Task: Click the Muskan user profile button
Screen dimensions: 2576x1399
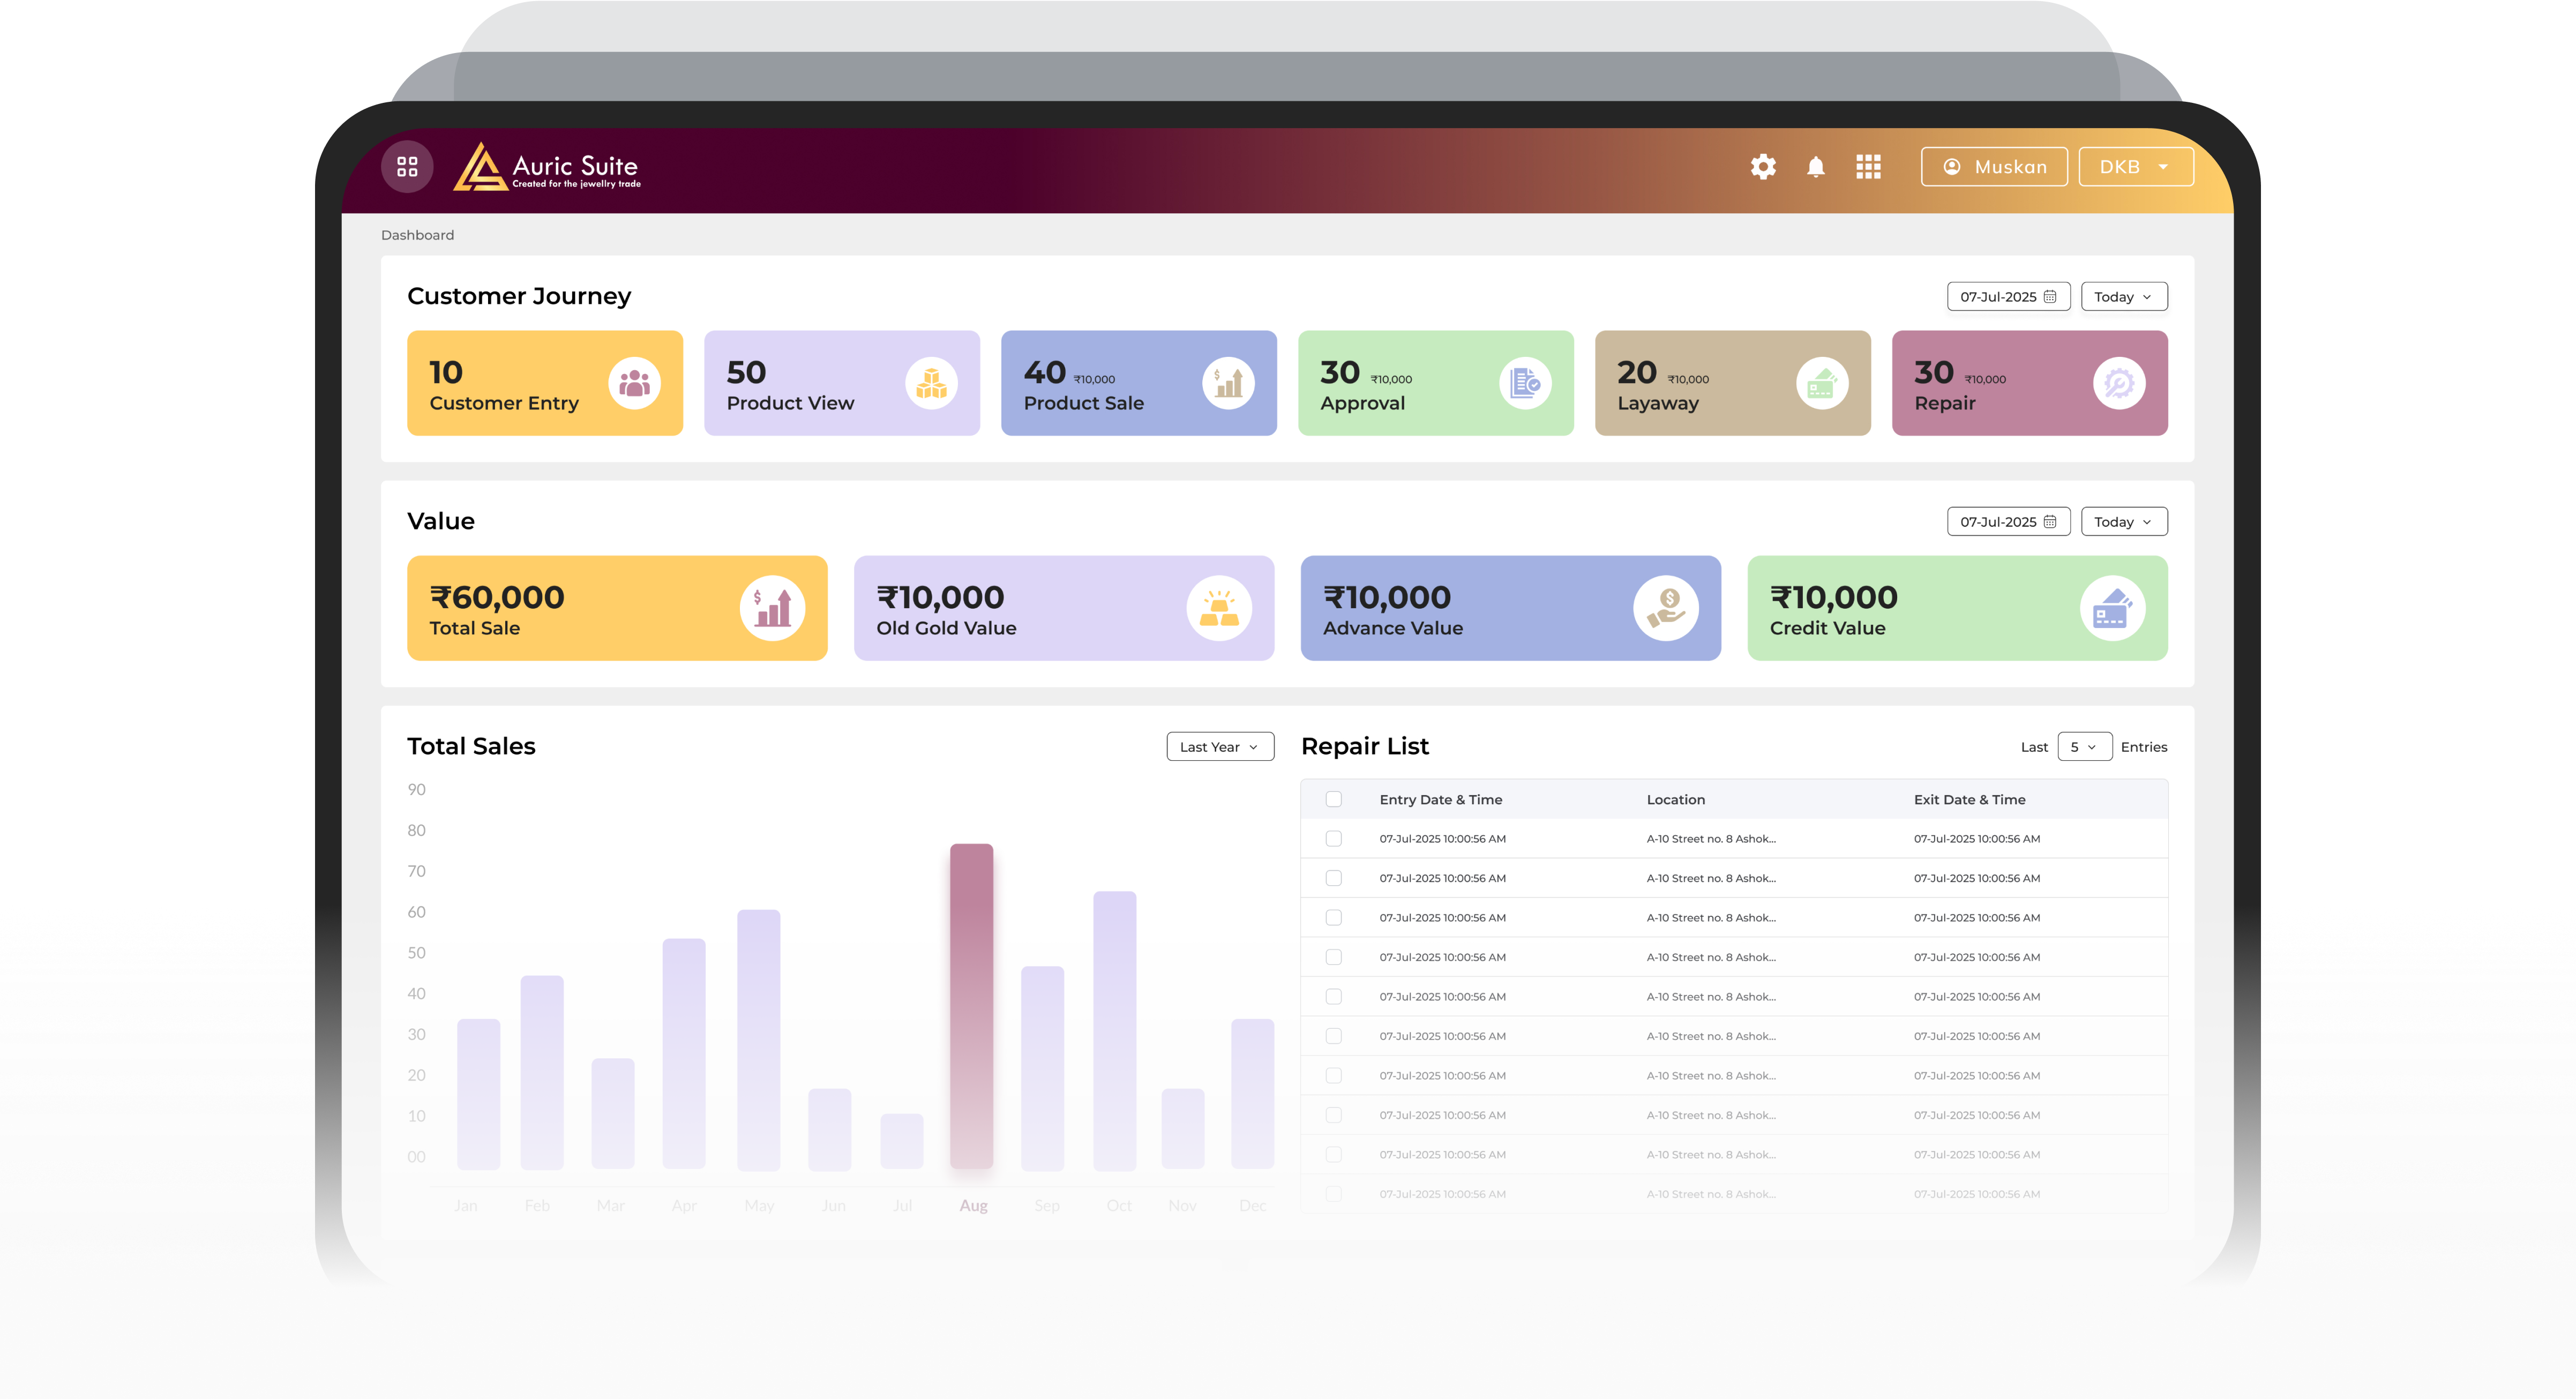Action: 1994,167
